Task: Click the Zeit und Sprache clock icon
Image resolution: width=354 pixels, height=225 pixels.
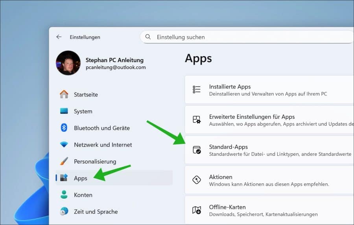Action: tap(64, 212)
